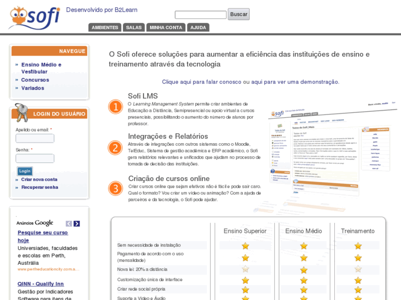Image resolution: width=401 pixels, height=300 pixels.
Task: Click 'aqui para ver uma demonstração' link
Action: coord(295,82)
